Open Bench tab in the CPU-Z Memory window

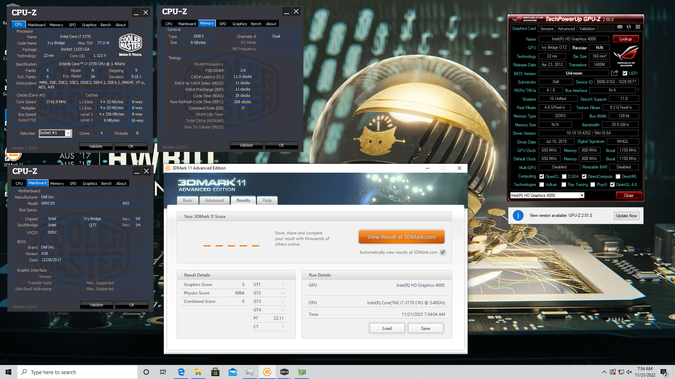coord(256,24)
